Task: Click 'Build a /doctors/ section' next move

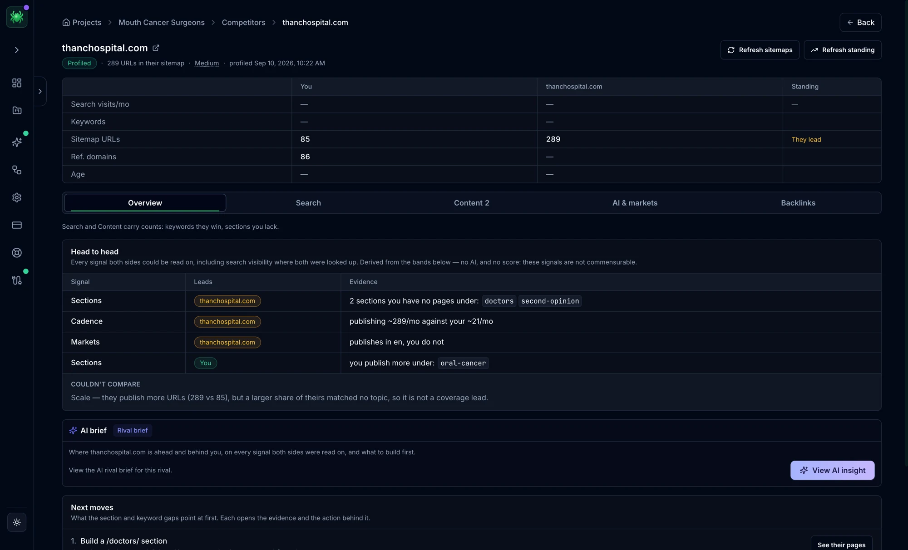Action: pos(123,541)
